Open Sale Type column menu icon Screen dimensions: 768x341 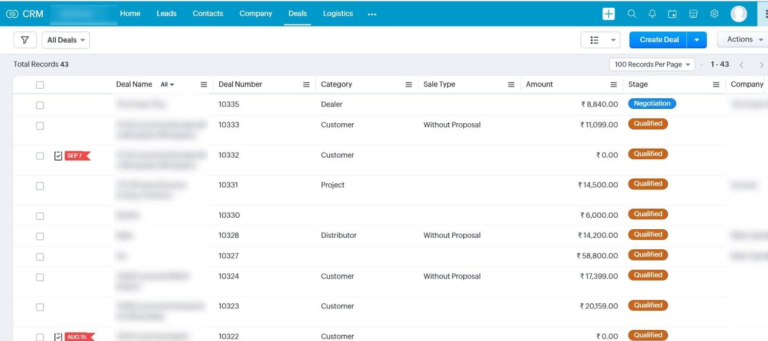511,84
